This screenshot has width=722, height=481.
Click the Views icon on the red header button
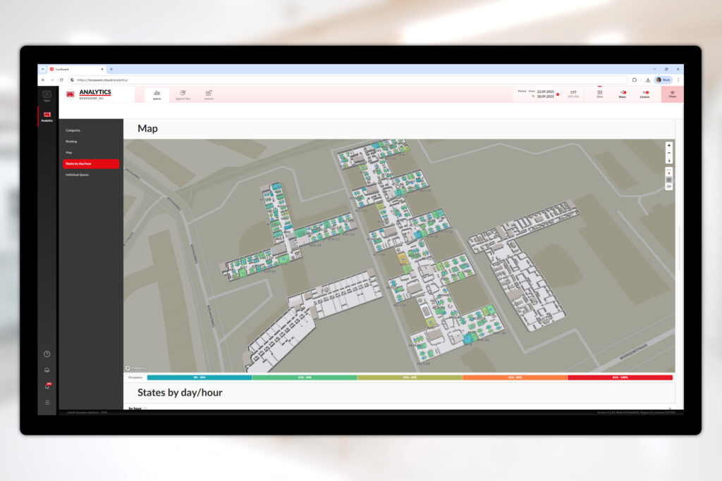672,94
